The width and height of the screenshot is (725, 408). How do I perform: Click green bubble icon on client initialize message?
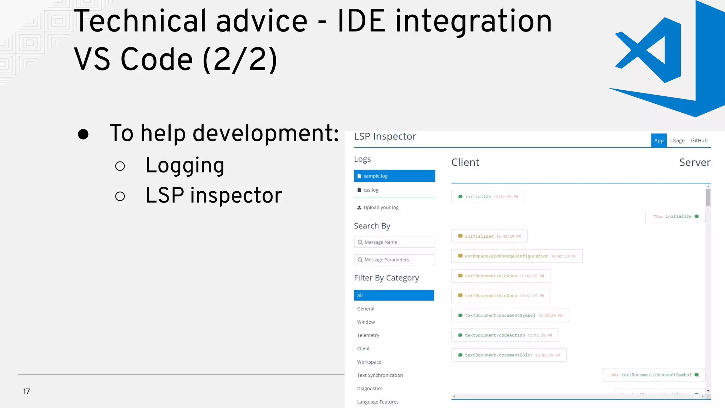tap(460, 197)
